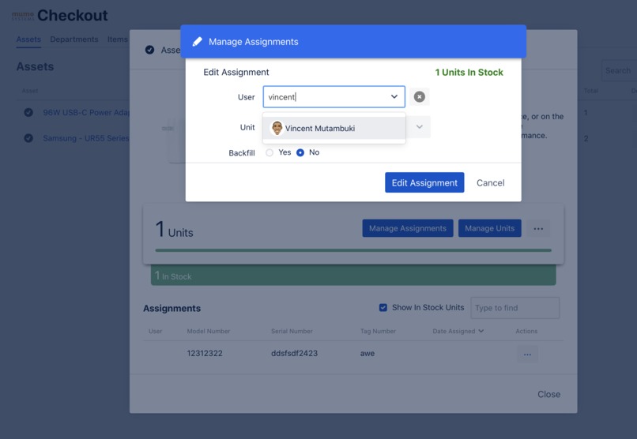Expand the Unit dropdown chevron
This screenshot has width=637, height=439.
[x=419, y=127]
